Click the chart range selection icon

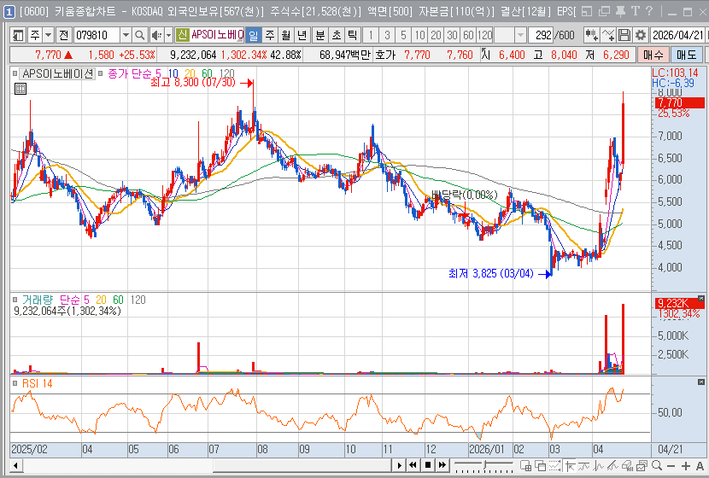pos(554,465)
